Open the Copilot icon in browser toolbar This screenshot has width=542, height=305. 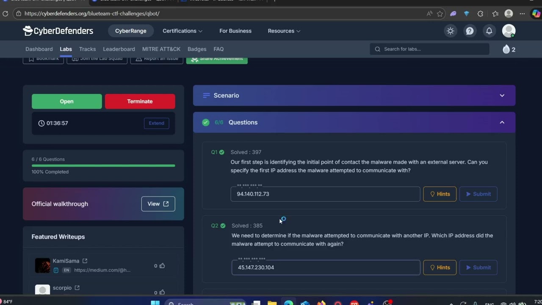pyautogui.click(x=536, y=14)
